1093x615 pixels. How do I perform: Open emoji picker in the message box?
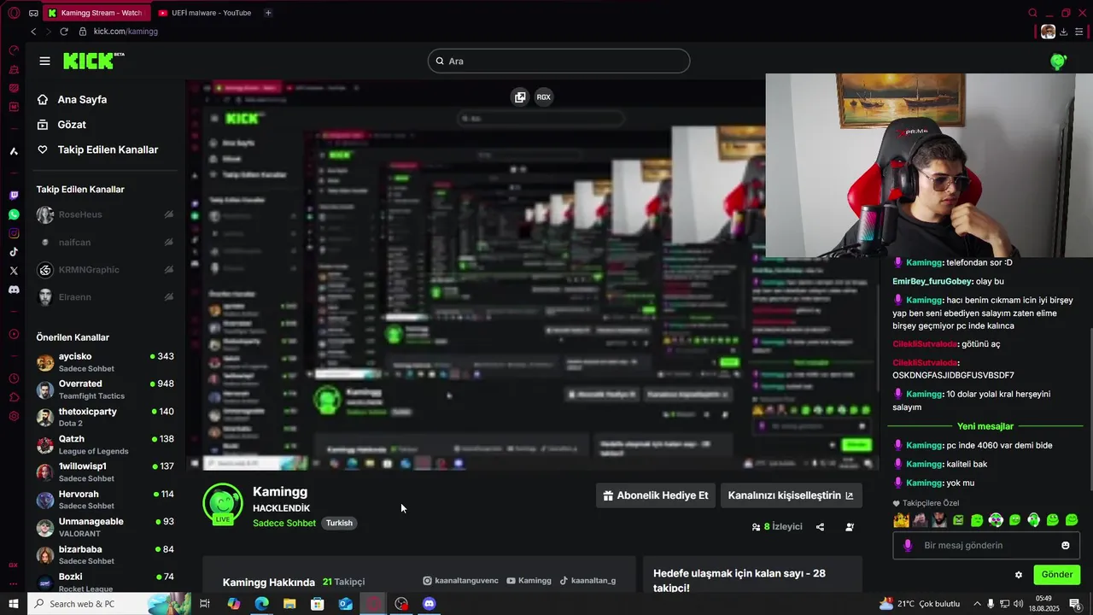click(1065, 545)
